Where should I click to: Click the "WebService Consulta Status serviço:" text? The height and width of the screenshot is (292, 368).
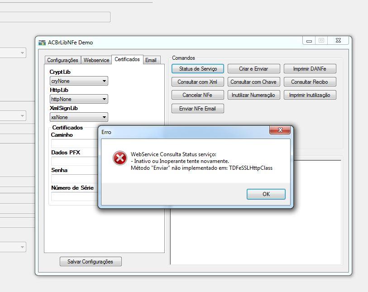point(173,154)
